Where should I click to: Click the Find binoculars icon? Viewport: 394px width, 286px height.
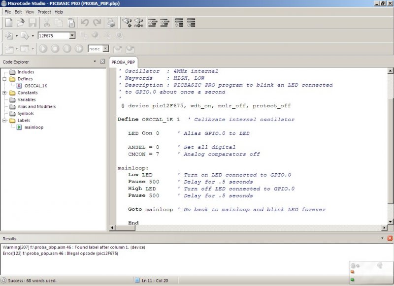pyautogui.click(x=127, y=23)
